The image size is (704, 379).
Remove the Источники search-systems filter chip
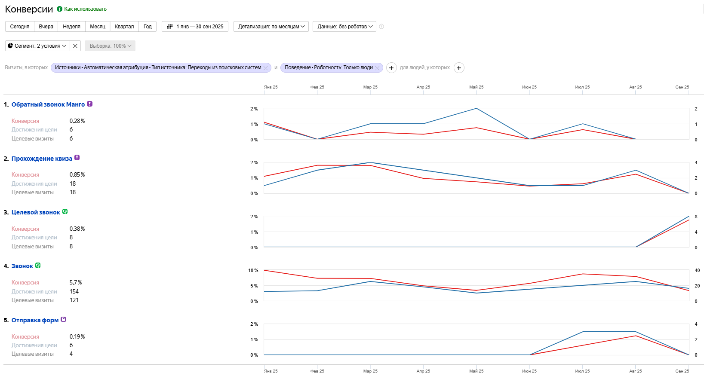point(266,68)
